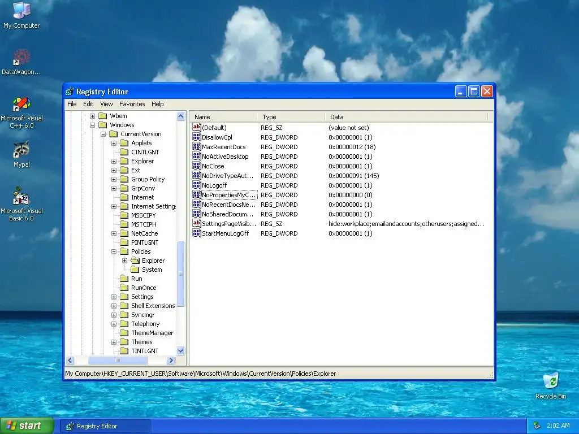579x434 pixels.
Task: Click the NoSharedDocum... value icon
Action: [196, 214]
